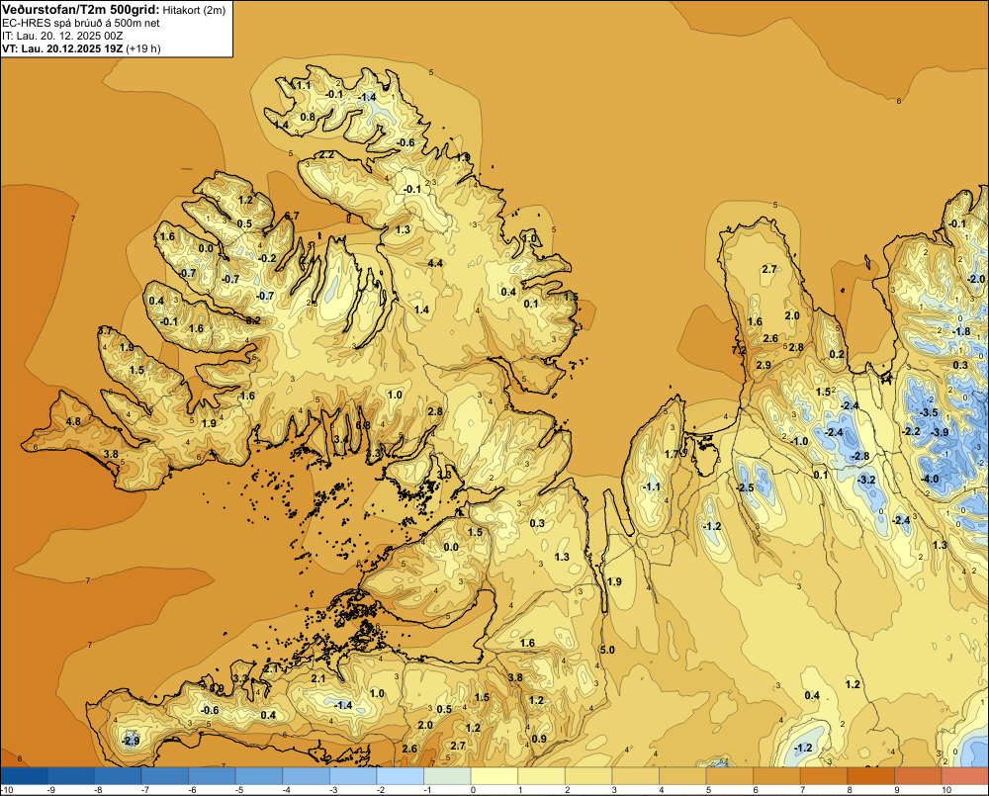
Task: Click the '-1.8' temperature value
Action: pos(961,332)
